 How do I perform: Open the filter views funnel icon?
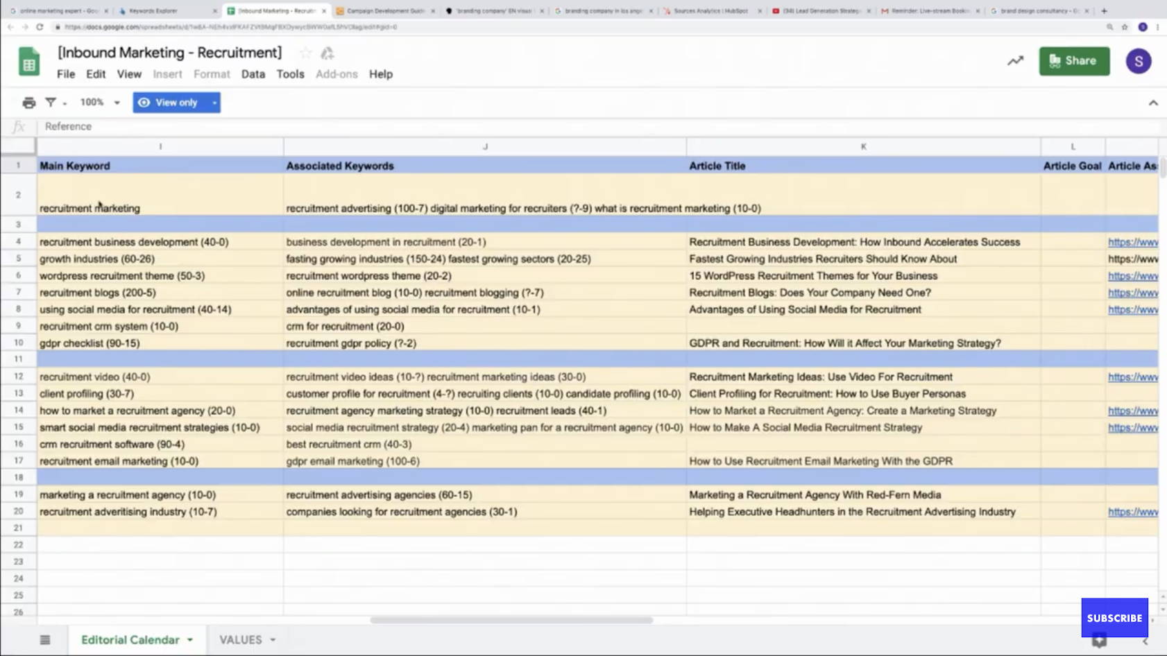[51, 103]
